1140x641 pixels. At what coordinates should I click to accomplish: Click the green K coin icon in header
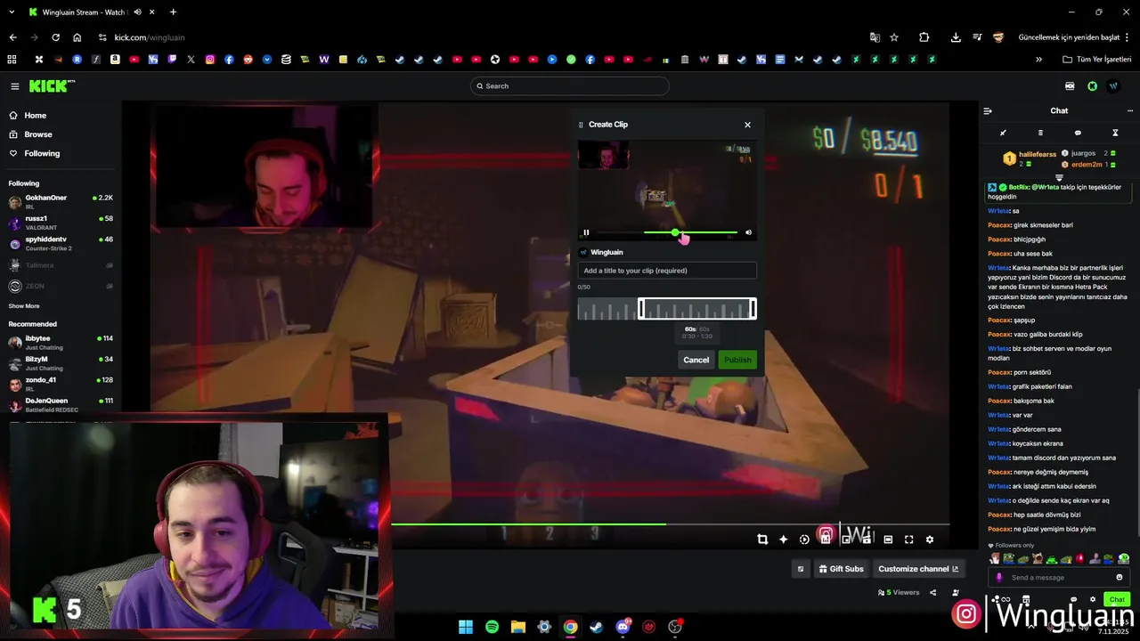click(1092, 86)
